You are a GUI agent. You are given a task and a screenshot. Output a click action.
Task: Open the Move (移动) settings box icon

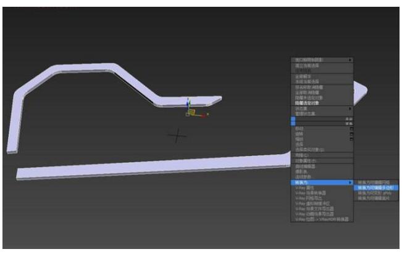(351, 130)
